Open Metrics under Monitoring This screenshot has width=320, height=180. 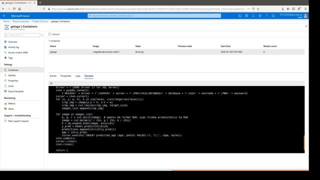[x=11, y=103]
